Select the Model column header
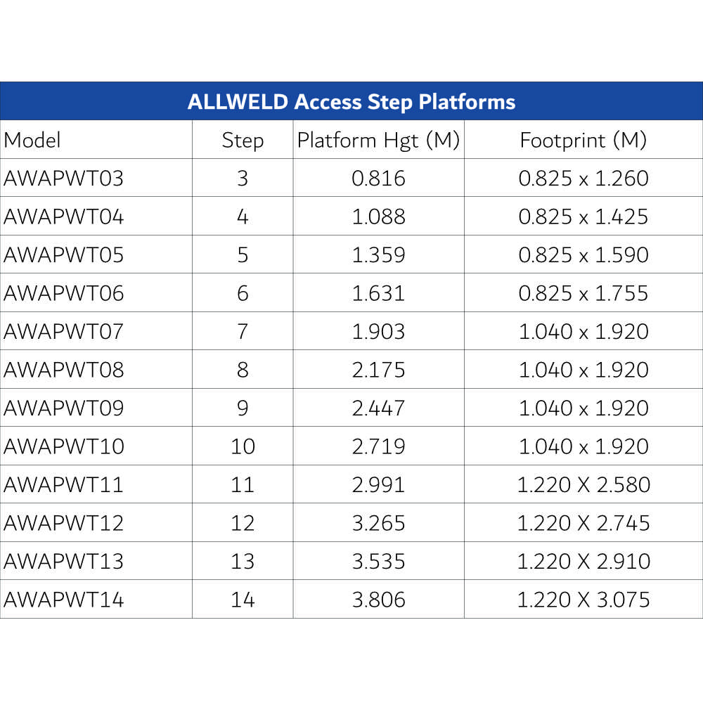The width and height of the screenshot is (703, 703). coord(32,140)
